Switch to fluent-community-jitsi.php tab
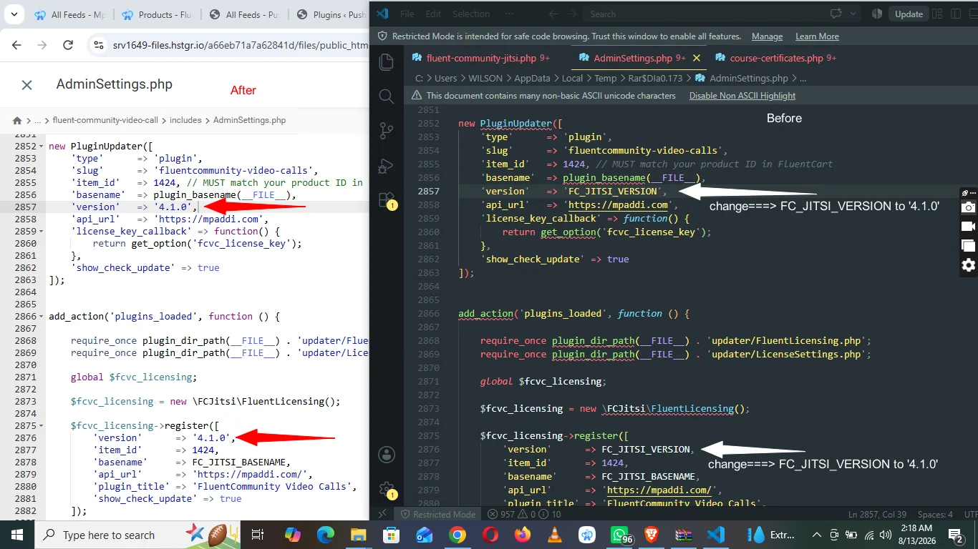This screenshot has height=549, width=978. pyautogui.click(x=480, y=58)
